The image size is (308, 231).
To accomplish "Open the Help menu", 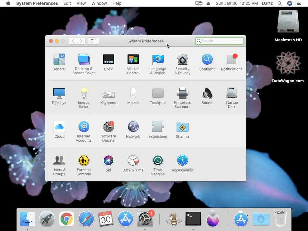I will pos(117,3).
